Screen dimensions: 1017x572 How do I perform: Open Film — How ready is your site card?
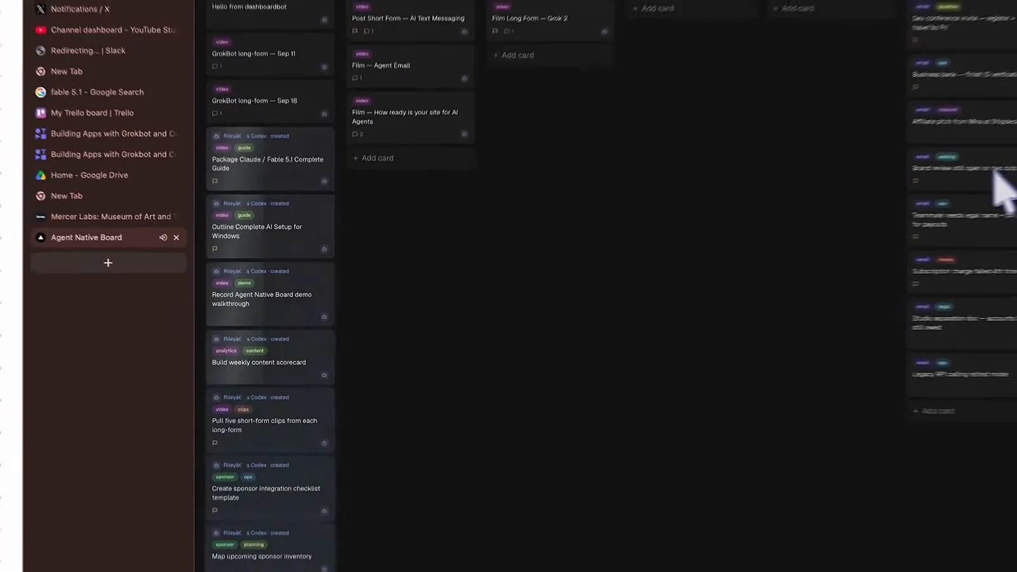[x=410, y=118]
